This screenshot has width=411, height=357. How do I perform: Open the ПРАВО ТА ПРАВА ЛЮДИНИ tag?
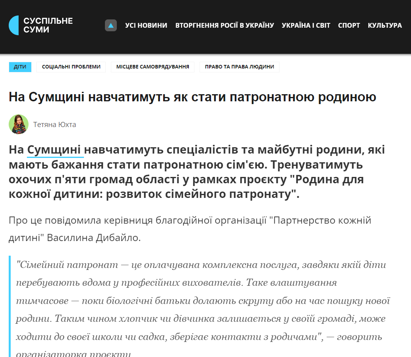(x=239, y=67)
